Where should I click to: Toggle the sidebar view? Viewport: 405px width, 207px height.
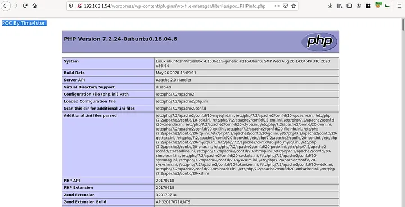click(349, 6)
